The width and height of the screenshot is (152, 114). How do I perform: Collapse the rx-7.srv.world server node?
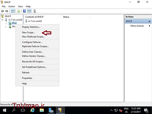click(3, 20)
